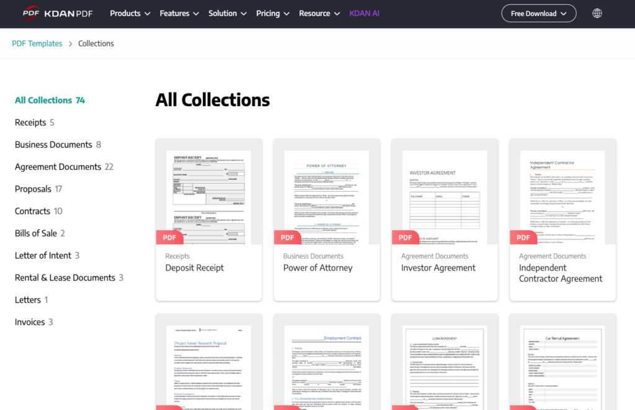Show Agreement Documents category
635x410 pixels.
(x=64, y=167)
